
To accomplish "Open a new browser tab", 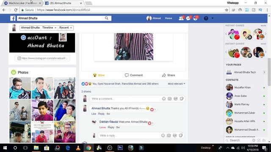I will 88,3.
